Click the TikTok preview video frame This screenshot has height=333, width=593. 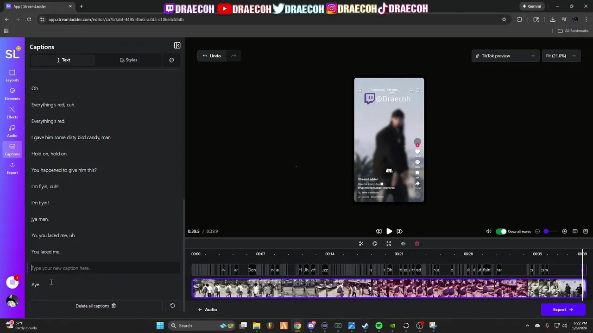389,140
